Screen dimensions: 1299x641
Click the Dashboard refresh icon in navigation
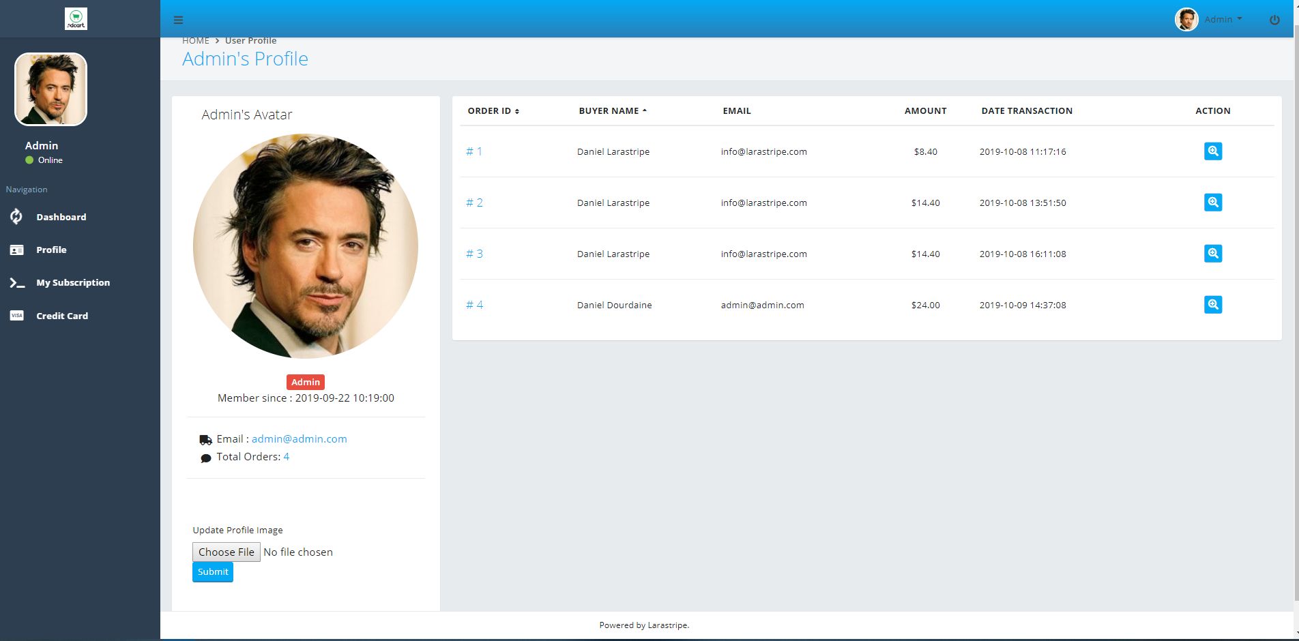(x=16, y=217)
